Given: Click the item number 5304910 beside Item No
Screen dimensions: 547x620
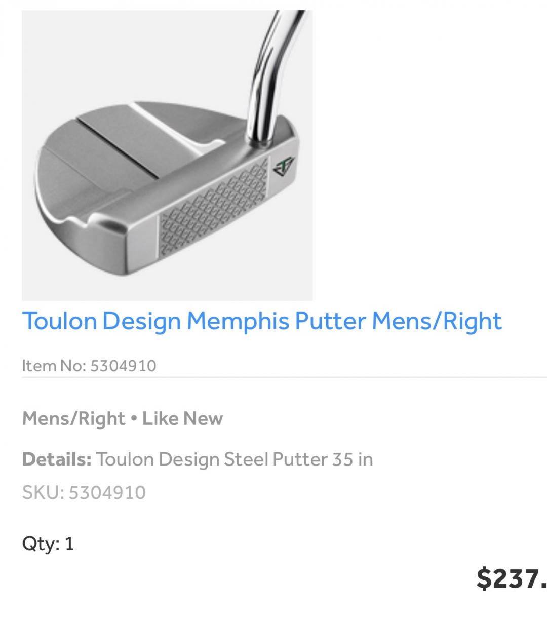Looking at the screenshot, I should [123, 366].
